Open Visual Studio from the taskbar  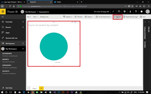point(54,92)
